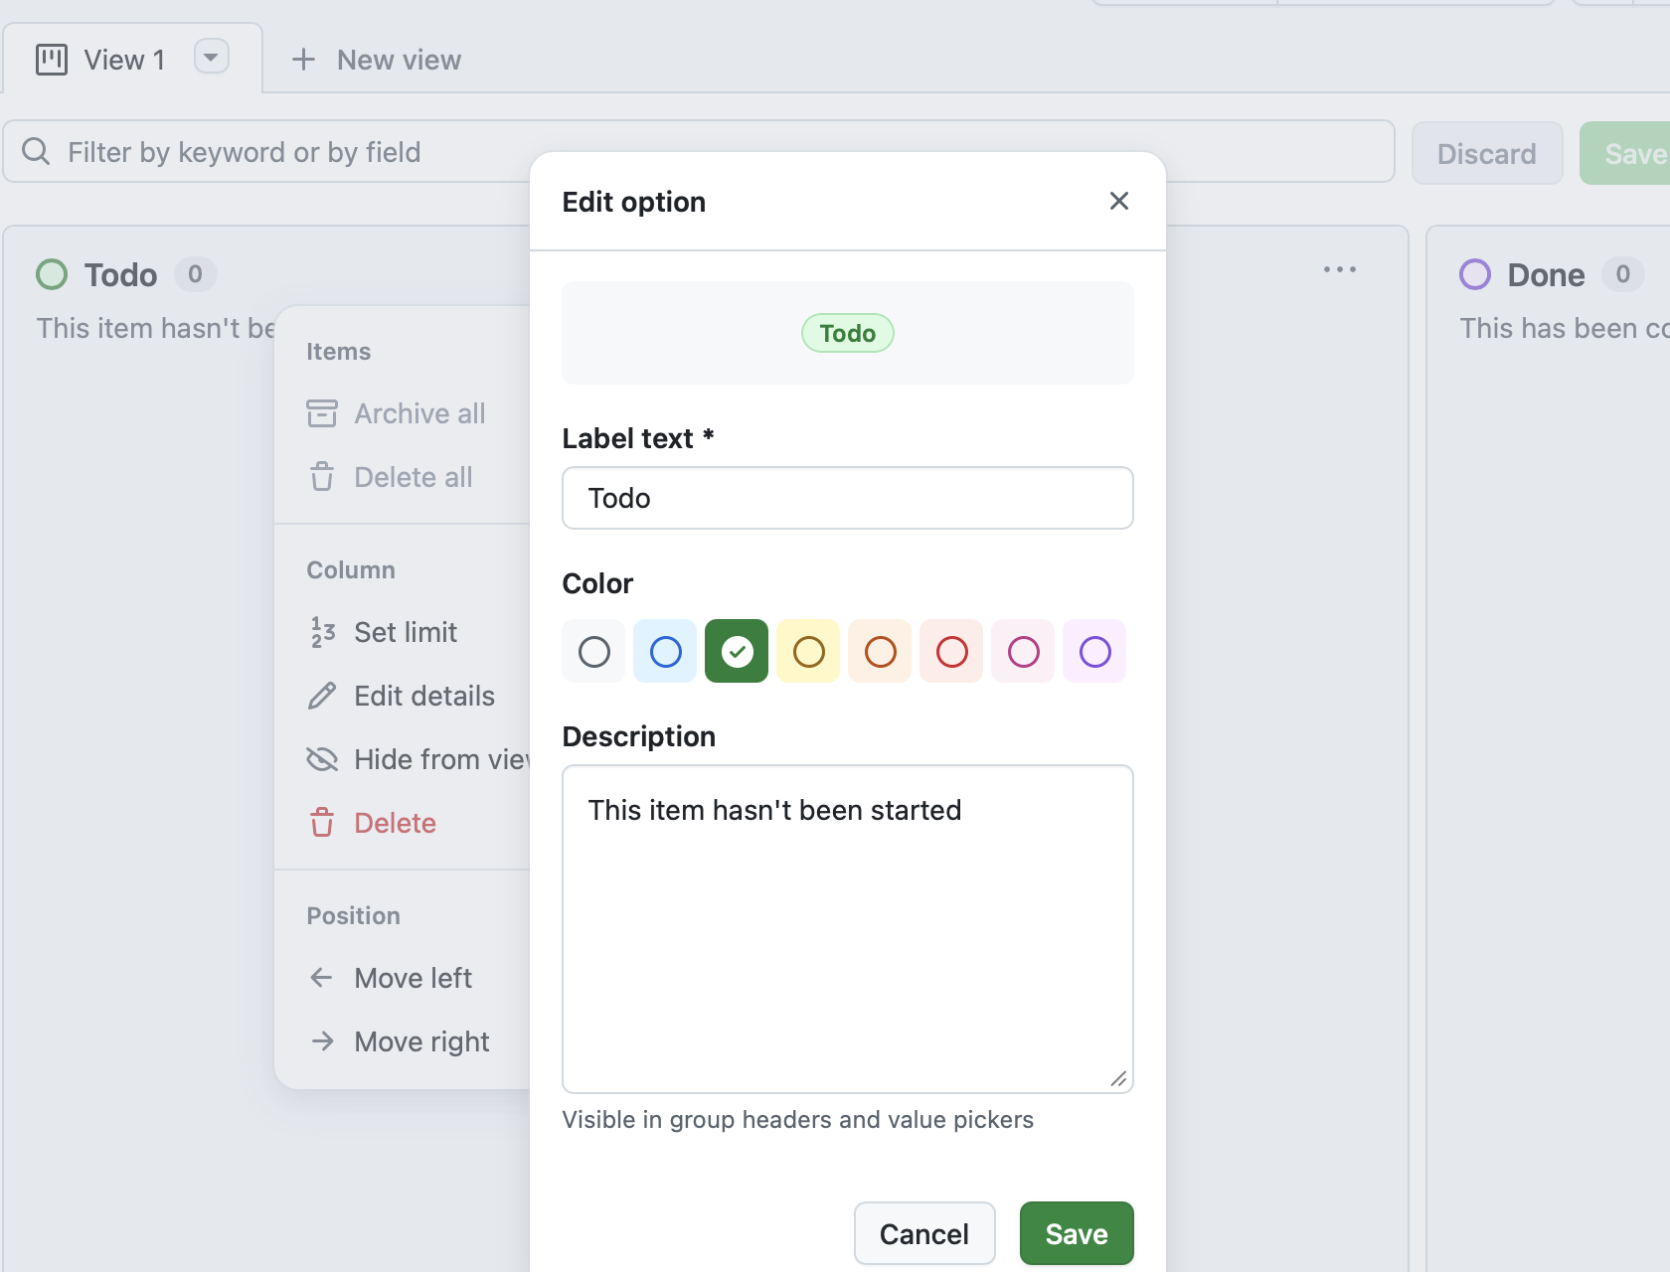Click the green Save button in dialog
This screenshot has width=1670, height=1272.
pos(1076,1233)
